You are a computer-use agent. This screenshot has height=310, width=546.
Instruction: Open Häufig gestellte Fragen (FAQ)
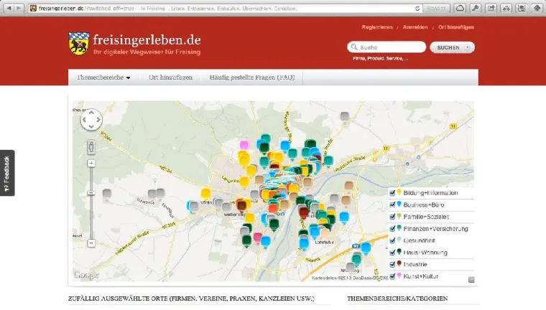click(252, 77)
